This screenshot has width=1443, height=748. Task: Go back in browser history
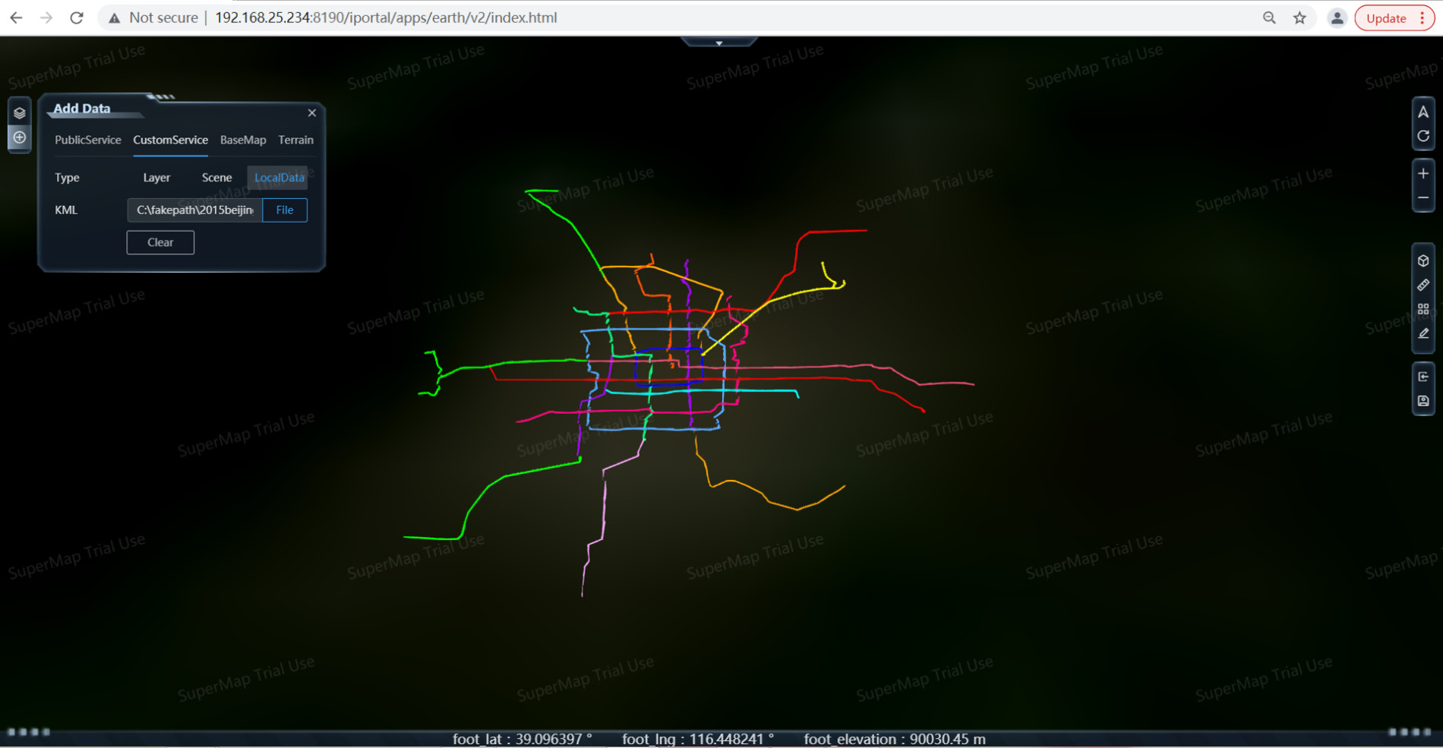(17, 17)
